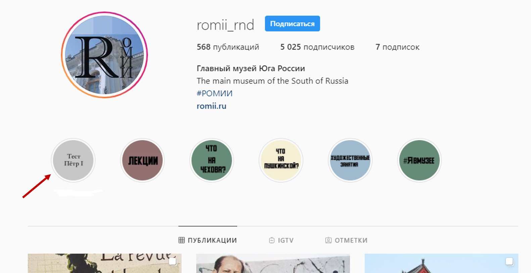Open the Что на Пушкинской highlight
This screenshot has width=531, height=273.
(281, 160)
